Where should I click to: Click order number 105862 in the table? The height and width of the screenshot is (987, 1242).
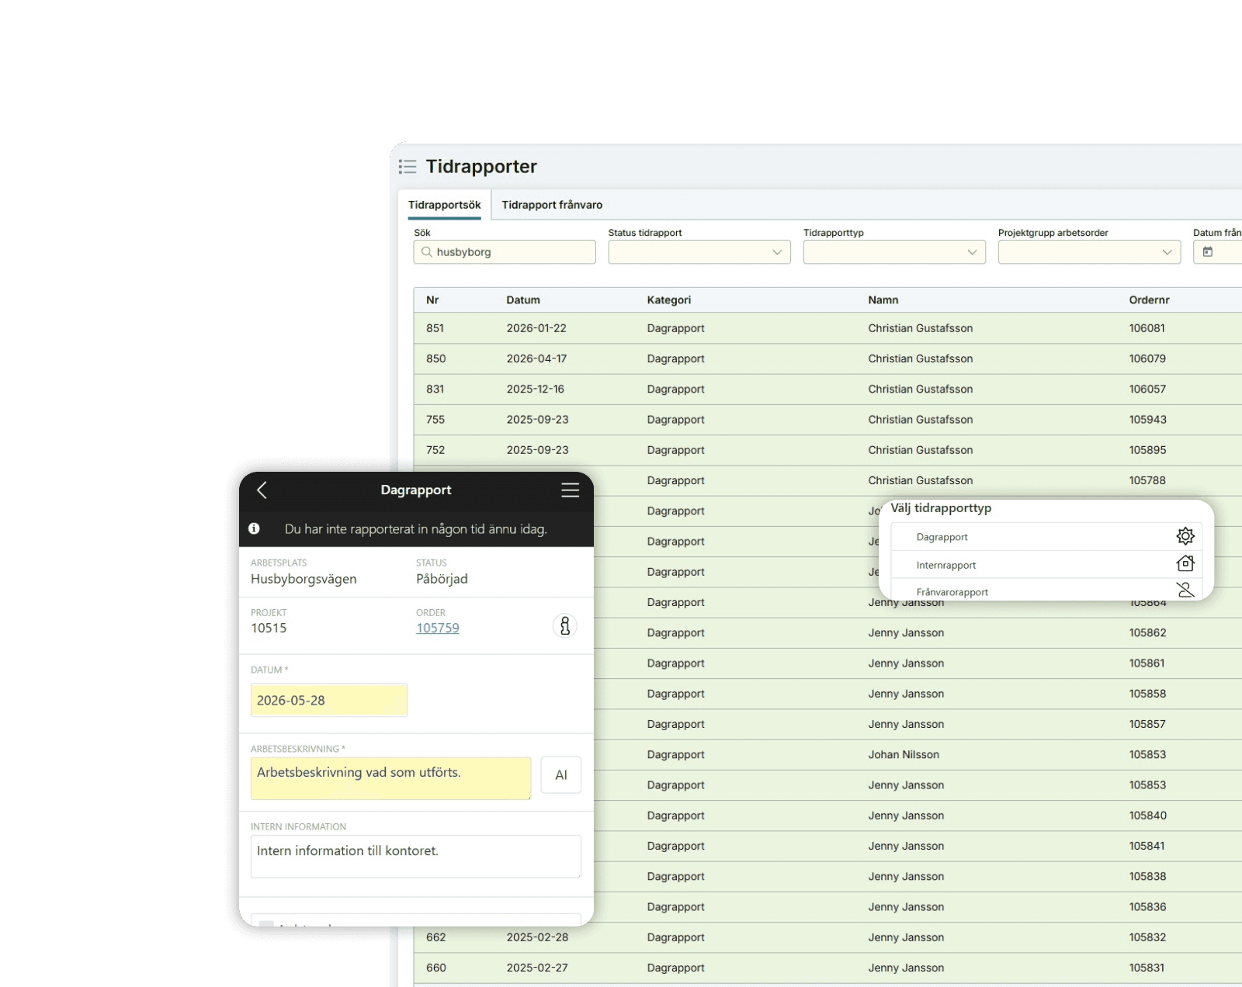(1147, 632)
